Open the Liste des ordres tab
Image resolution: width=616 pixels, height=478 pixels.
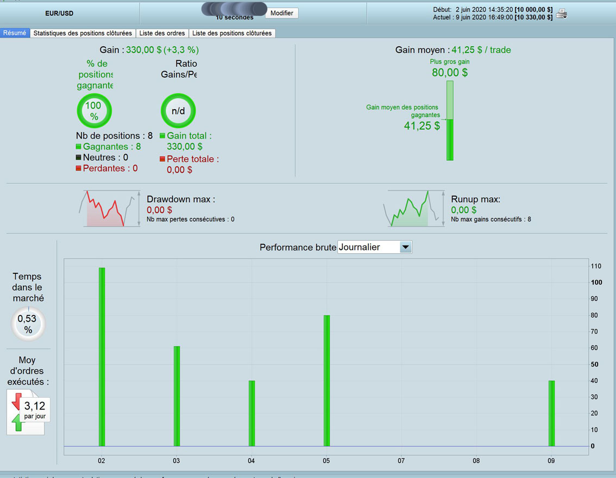(x=162, y=33)
